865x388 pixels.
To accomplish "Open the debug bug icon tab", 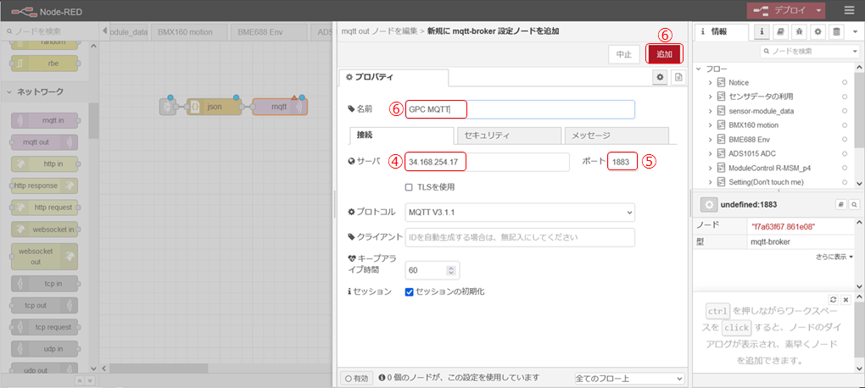I will coord(799,31).
